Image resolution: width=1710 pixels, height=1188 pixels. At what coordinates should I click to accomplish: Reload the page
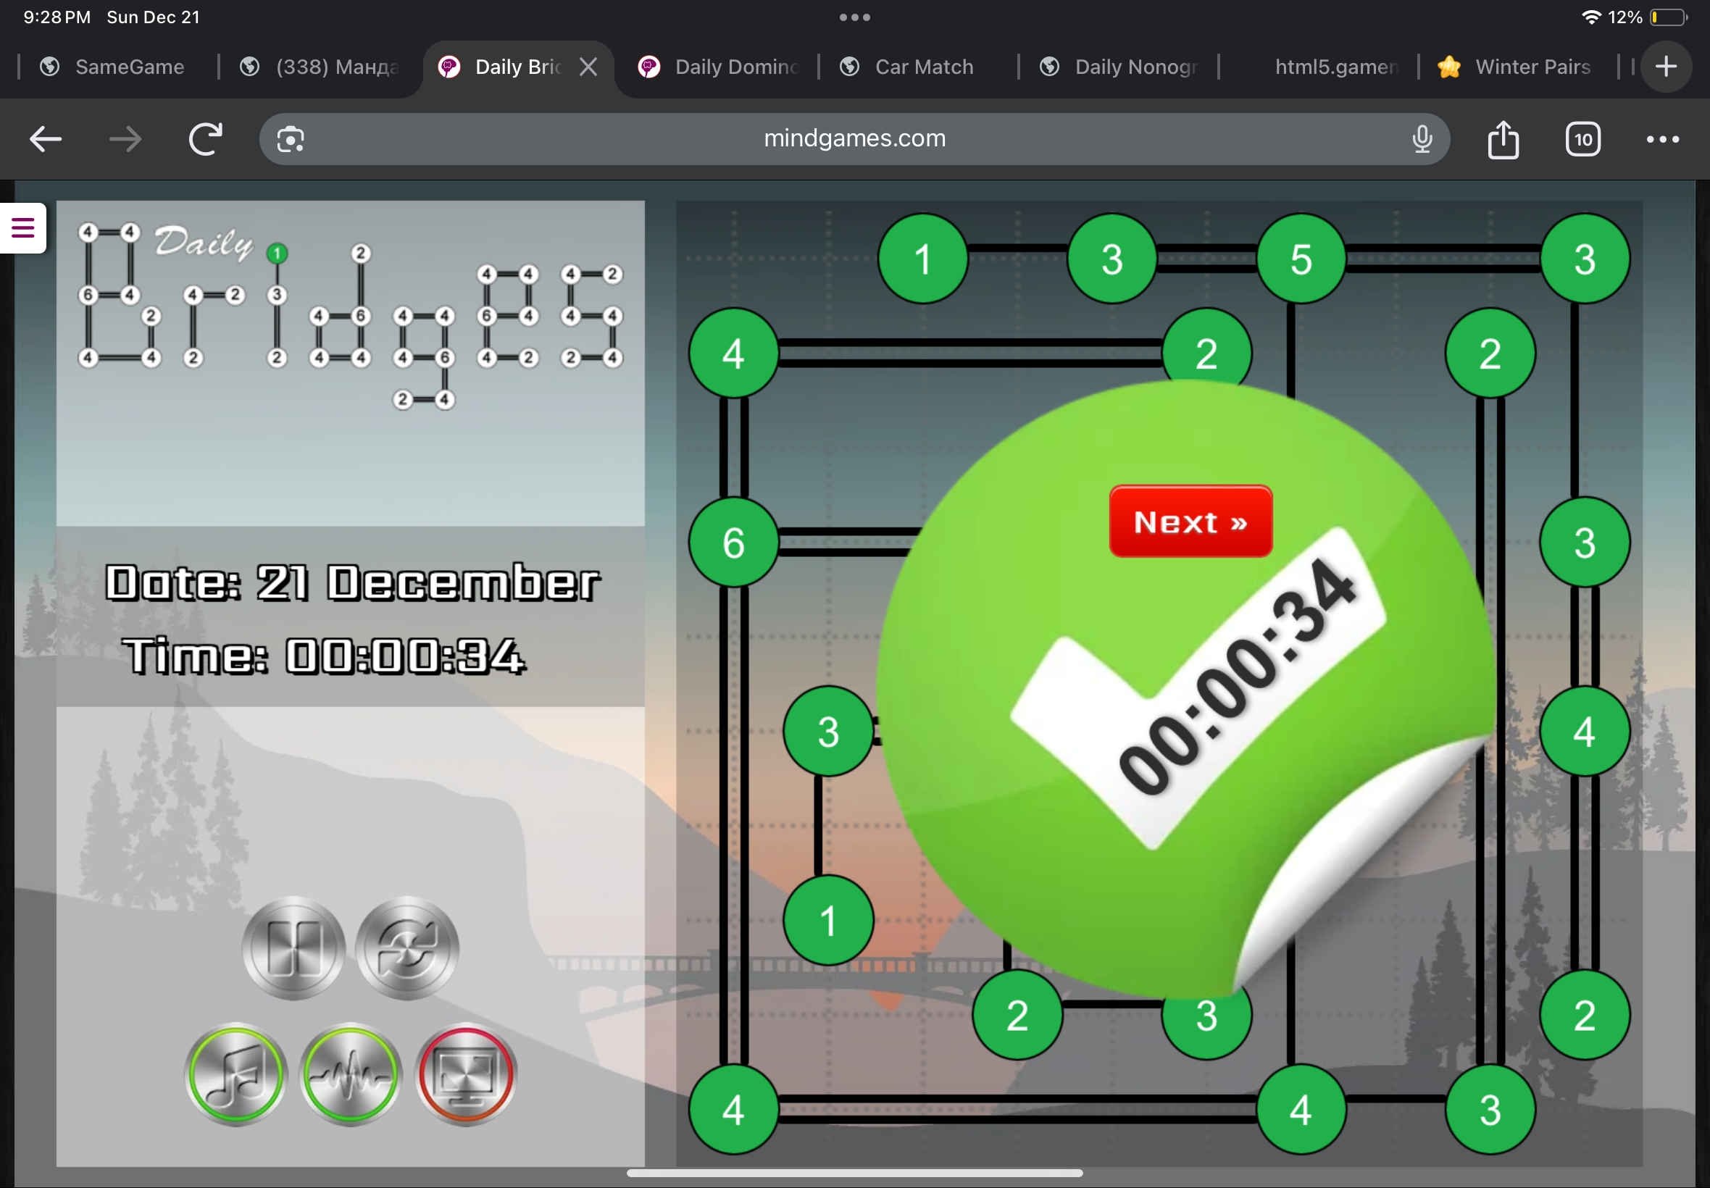[206, 139]
